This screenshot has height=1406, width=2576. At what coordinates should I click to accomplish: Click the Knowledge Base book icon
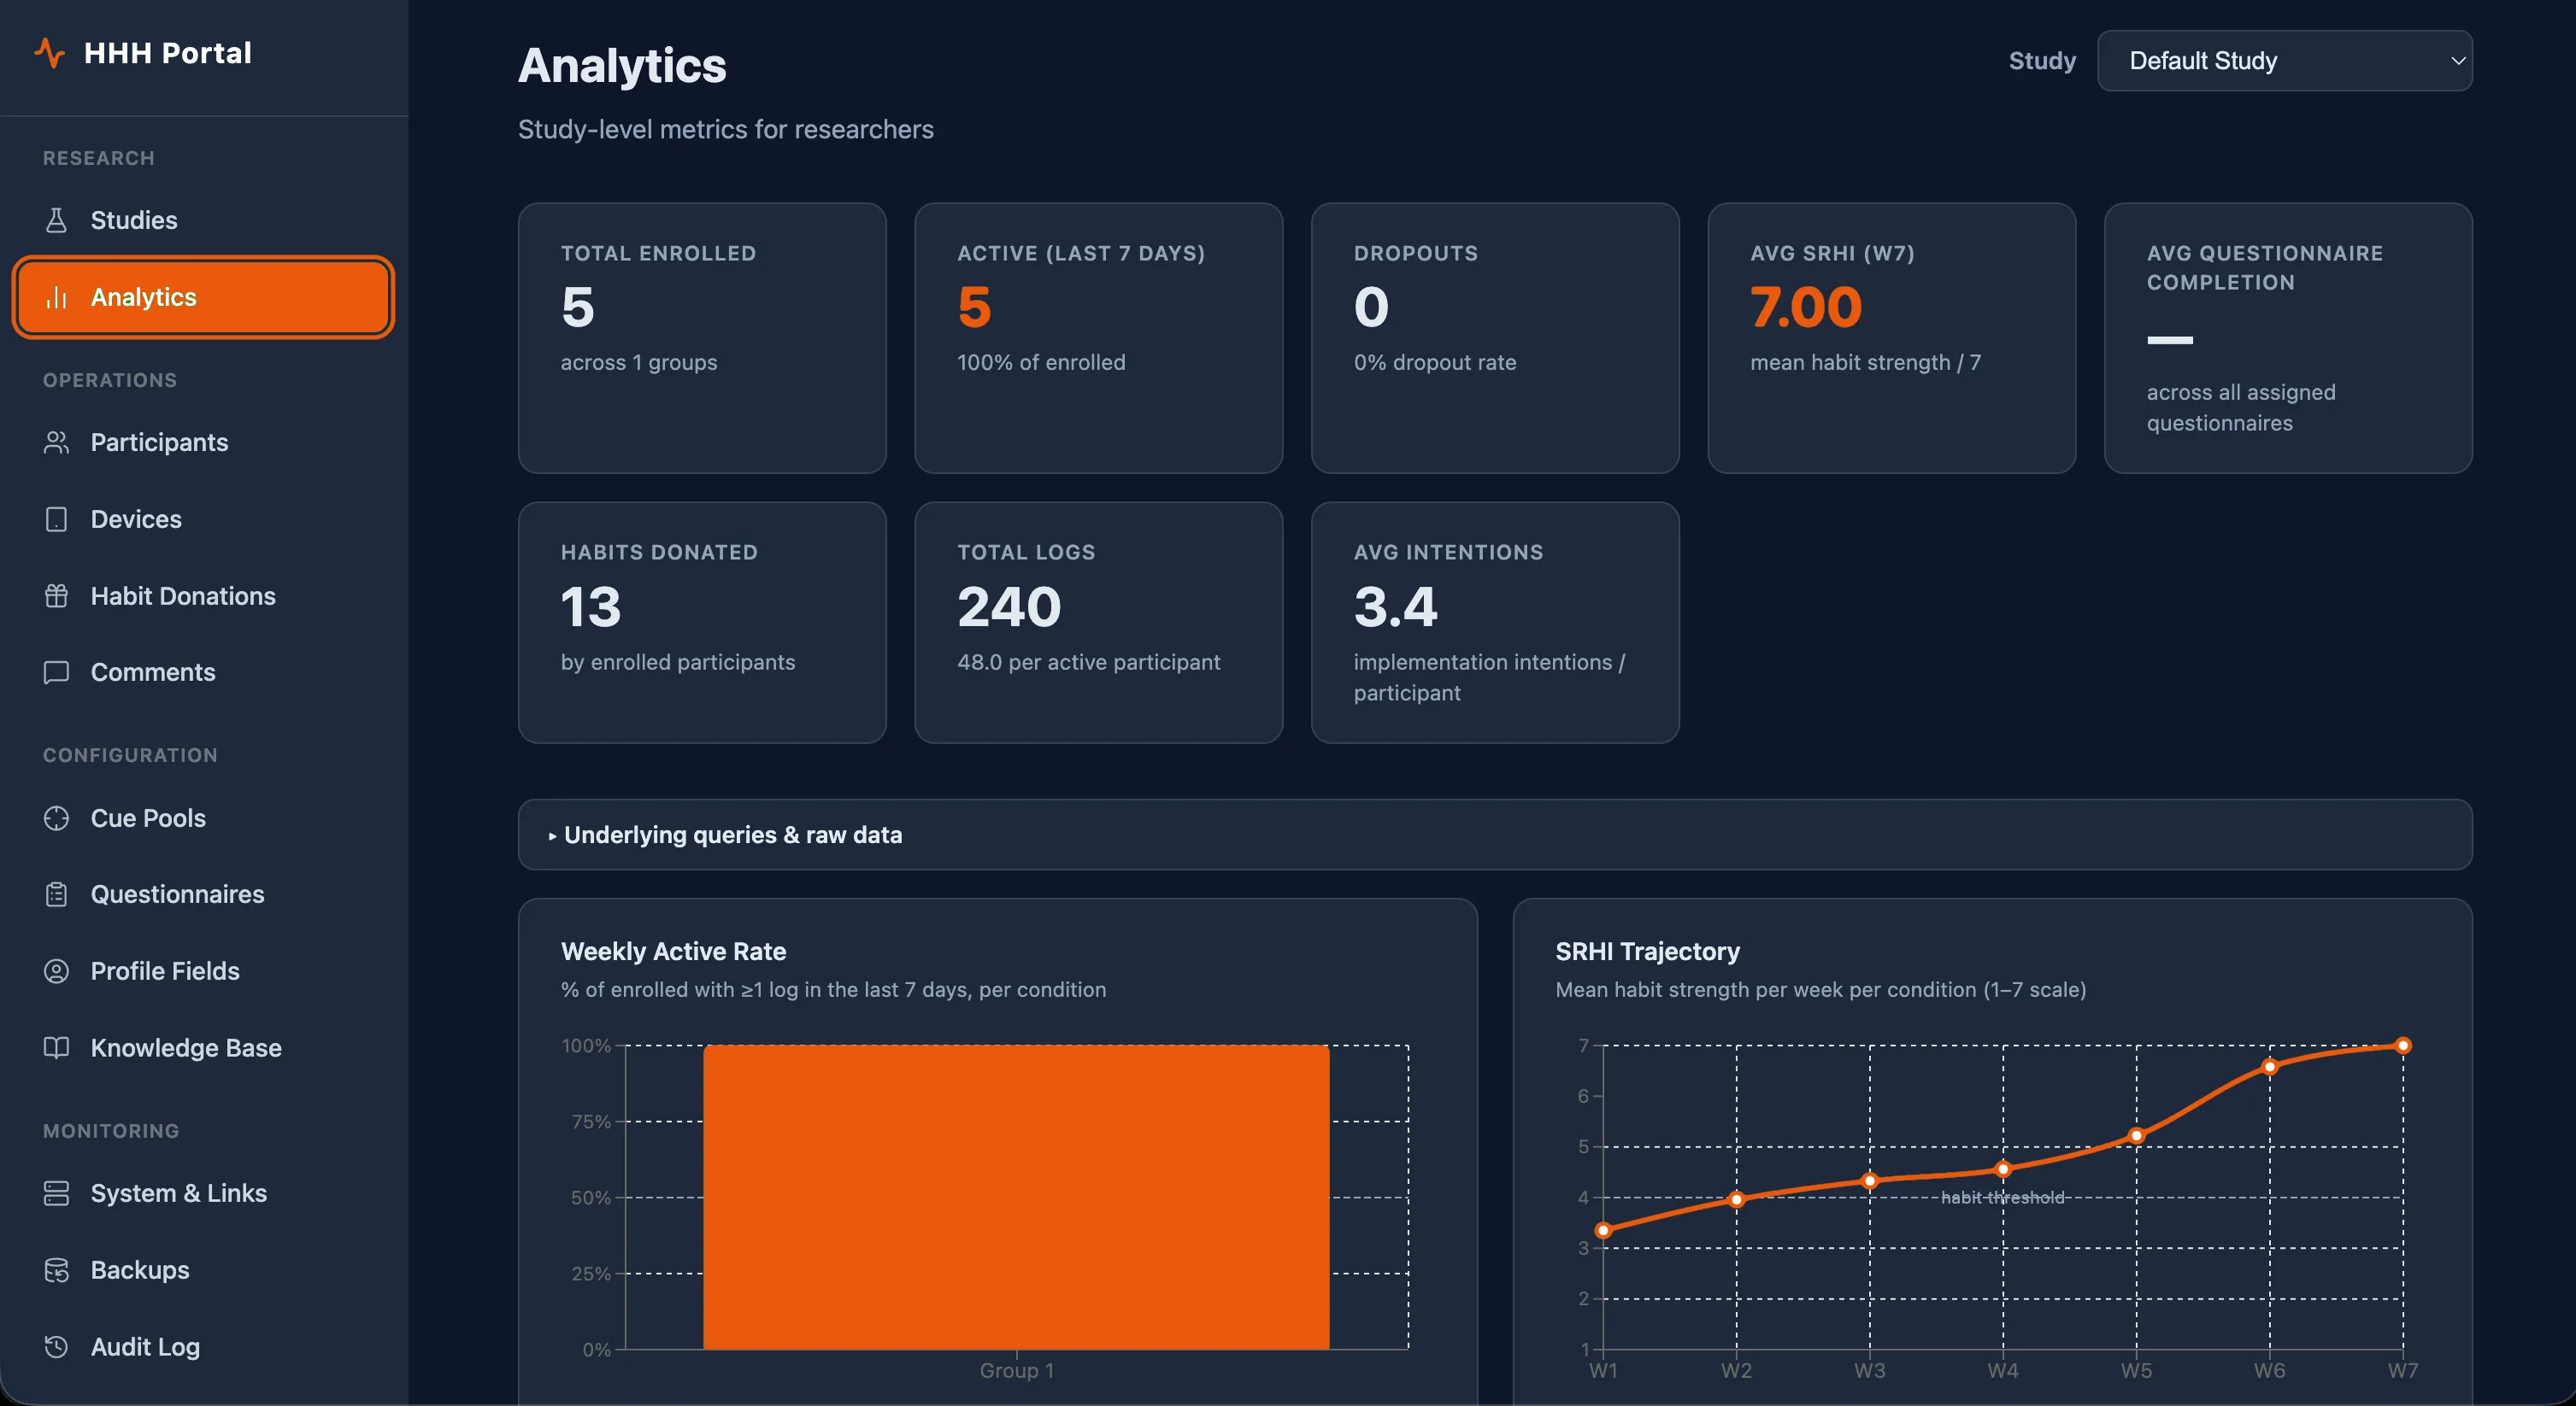pyautogui.click(x=57, y=1047)
